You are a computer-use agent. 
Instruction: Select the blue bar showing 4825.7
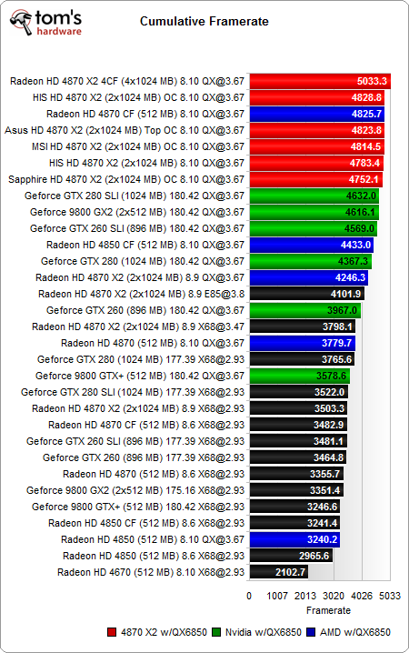316,114
